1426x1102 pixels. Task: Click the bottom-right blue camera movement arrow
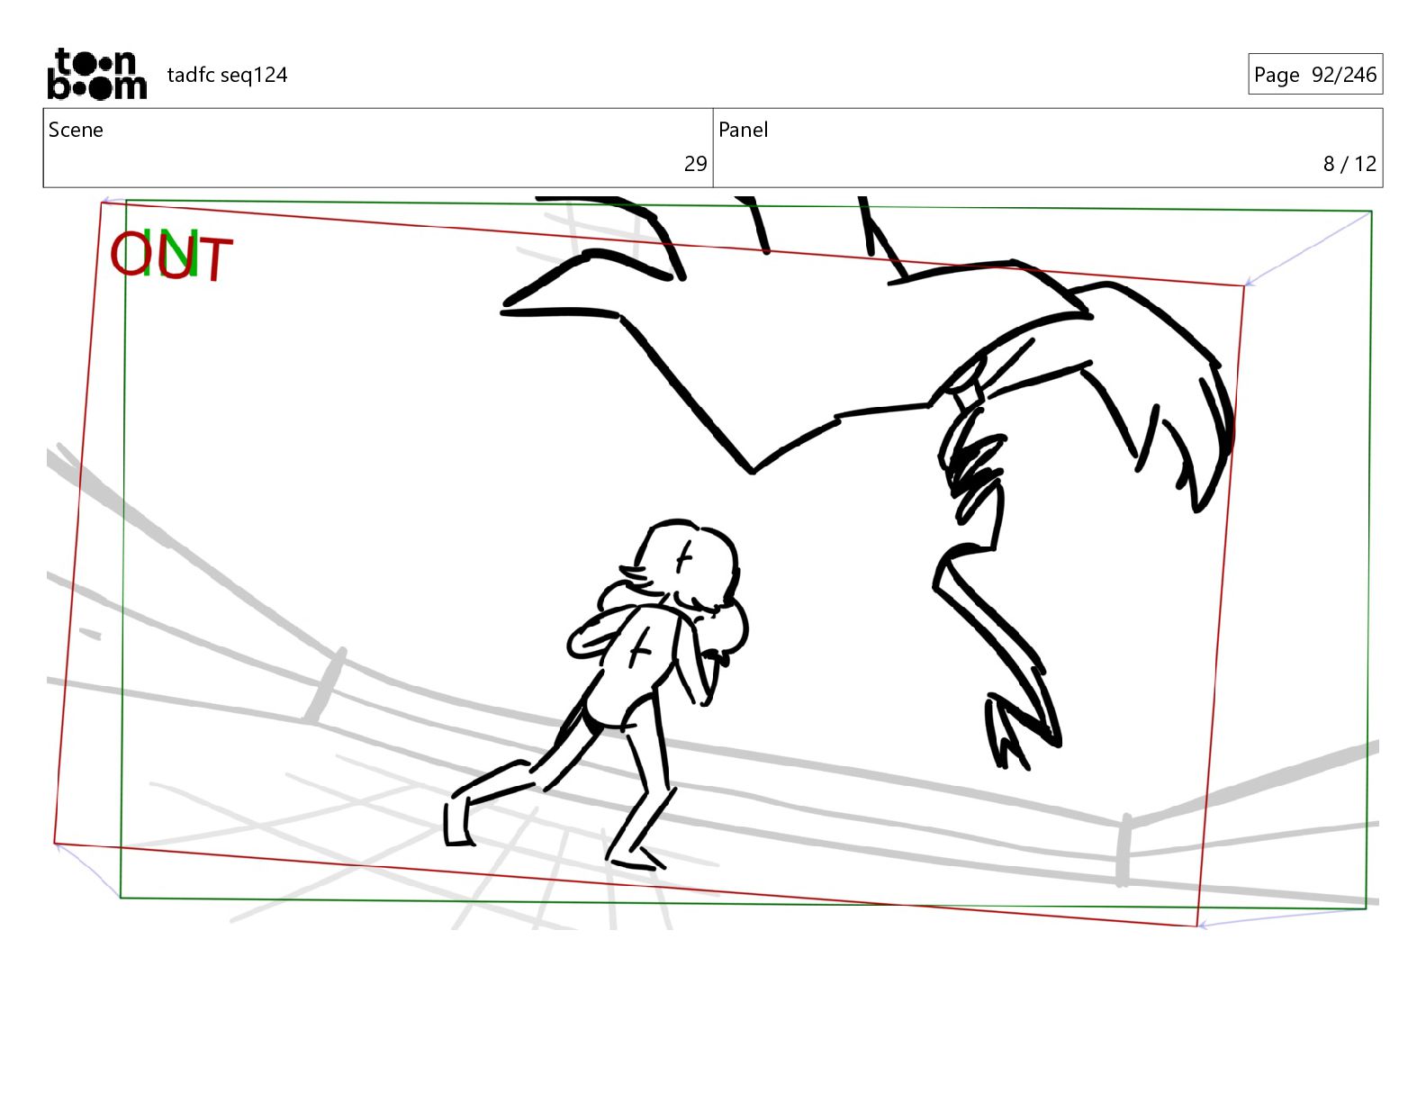(x=1282, y=917)
